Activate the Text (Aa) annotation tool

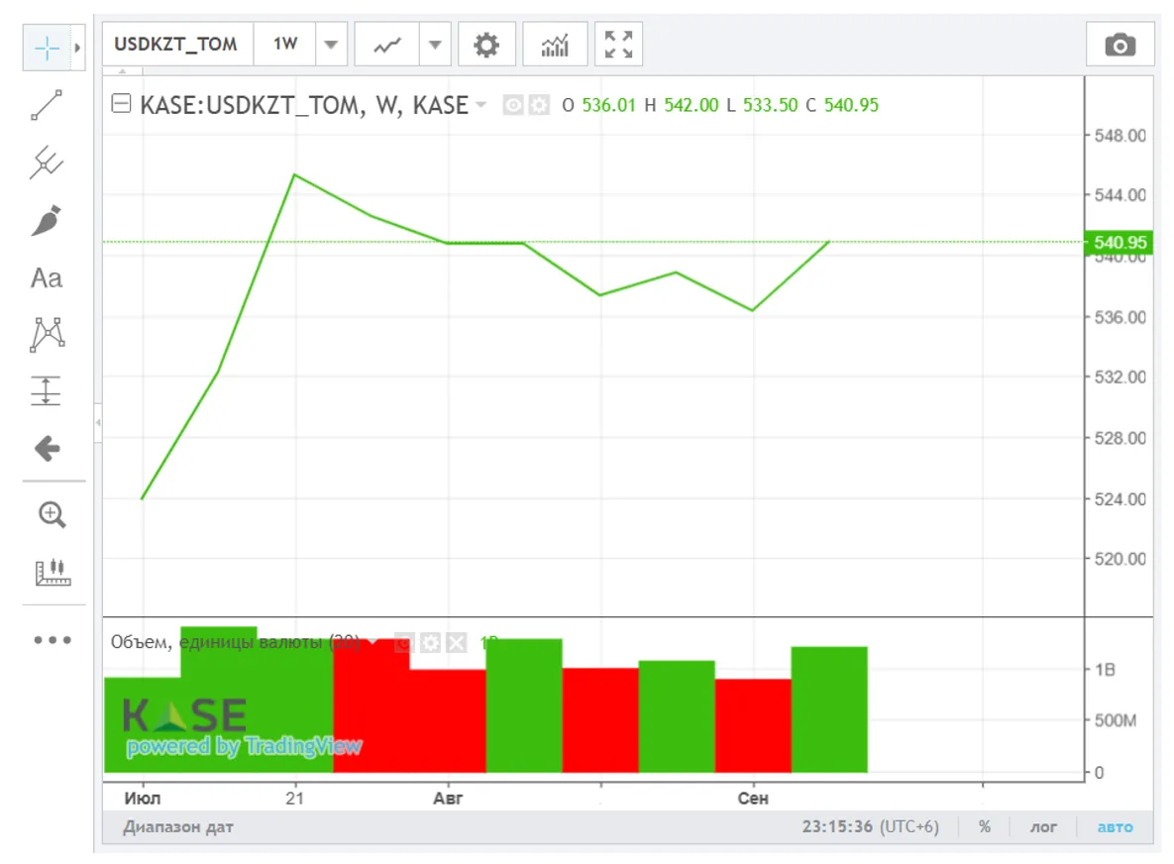47,278
